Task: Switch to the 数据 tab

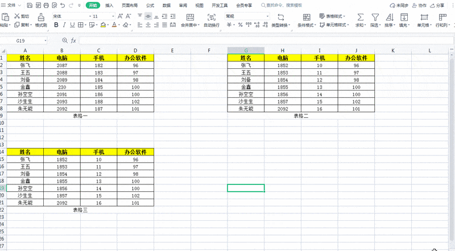Action: click(x=167, y=5)
